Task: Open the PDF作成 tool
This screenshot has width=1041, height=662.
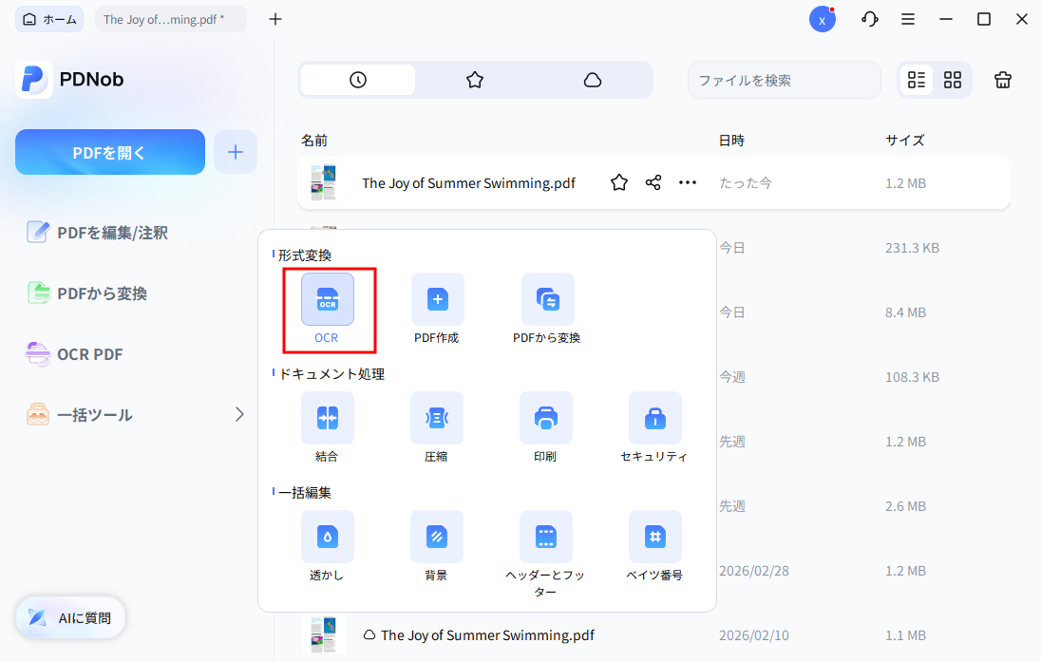Action: pos(437,299)
